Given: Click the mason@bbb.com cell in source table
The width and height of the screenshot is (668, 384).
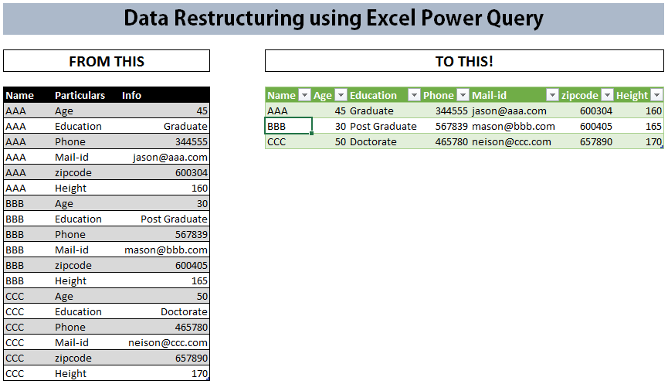Looking at the screenshot, I should click(166, 250).
